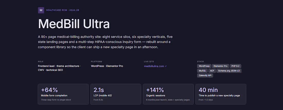Click the Schema.org JSON-LD tag
Screen dimensions: 283x110
[x=229, y=71]
